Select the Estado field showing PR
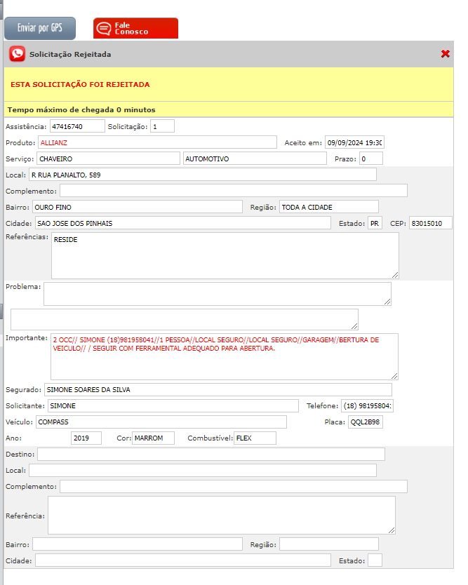The image size is (468, 585). point(375,223)
